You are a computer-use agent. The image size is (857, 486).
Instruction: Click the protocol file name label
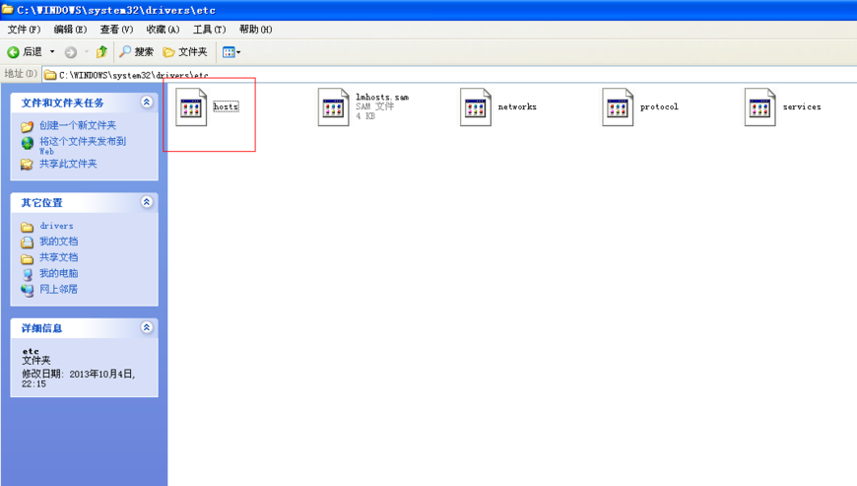click(659, 106)
